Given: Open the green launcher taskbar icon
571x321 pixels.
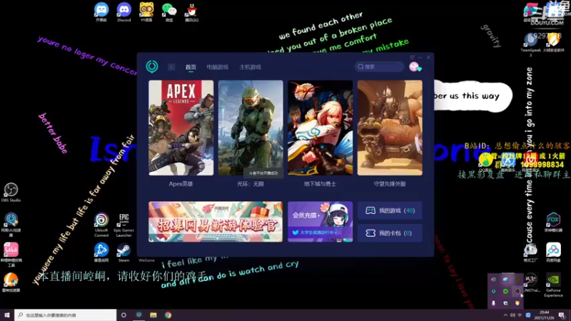Looking at the screenshot, I should (138, 315).
